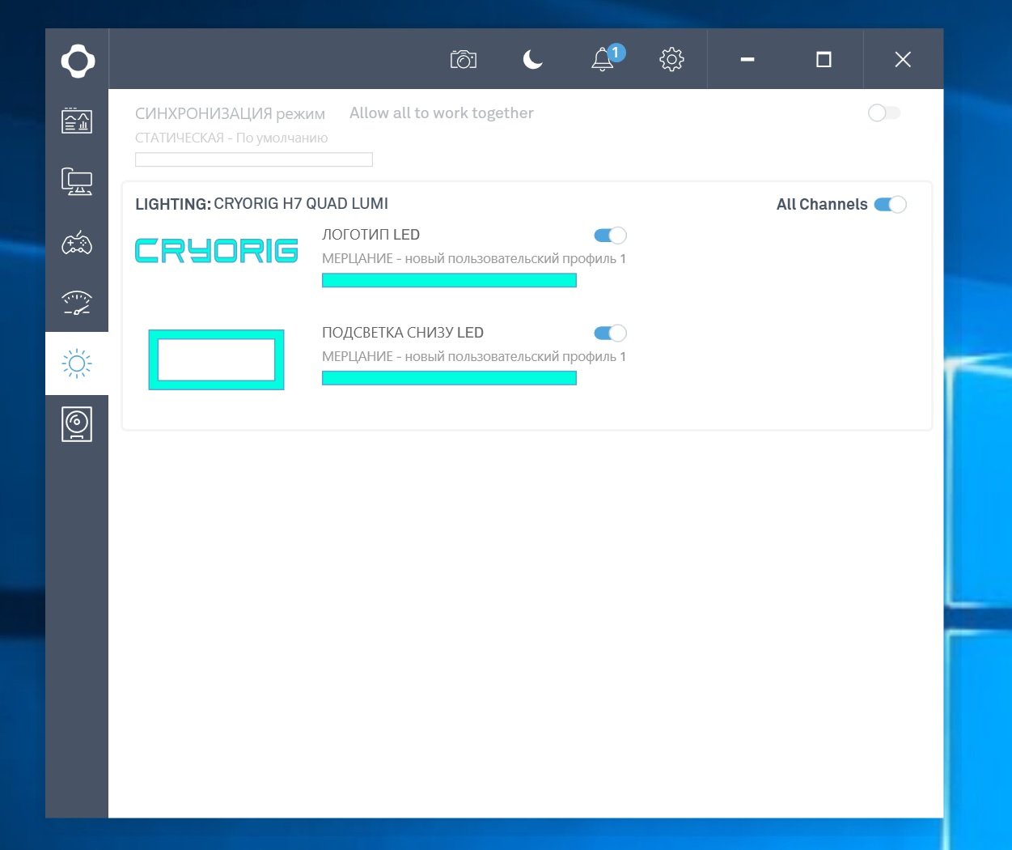The image size is (1012, 850).
Task: Open the Overclocking gauge sidebar icon
Action: click(77, 303)
